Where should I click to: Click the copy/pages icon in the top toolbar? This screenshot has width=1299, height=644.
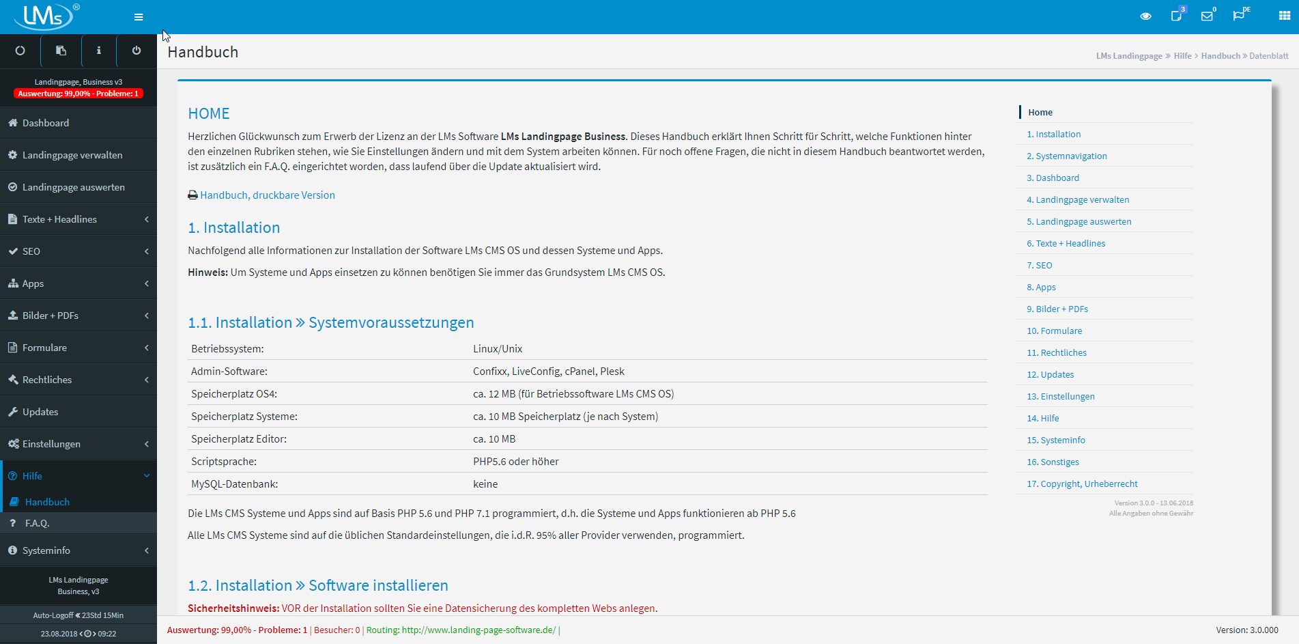[60, 51]
